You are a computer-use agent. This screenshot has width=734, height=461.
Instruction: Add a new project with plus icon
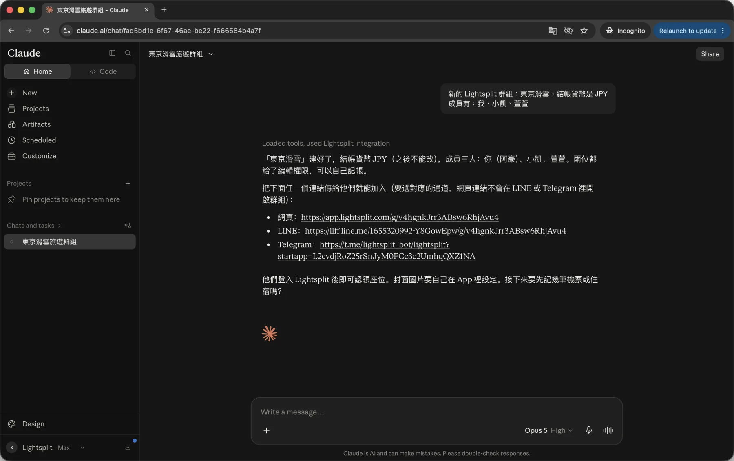tap(128, 183)
